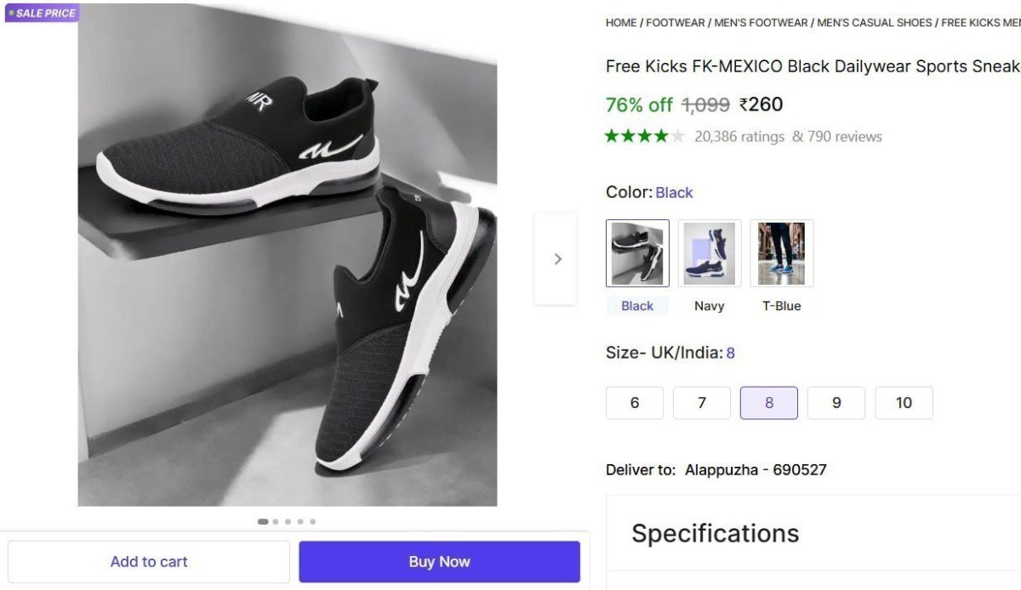Select the first image pagination dot
This screenshot has height=590, width=1021.
(x=262, y=521)
